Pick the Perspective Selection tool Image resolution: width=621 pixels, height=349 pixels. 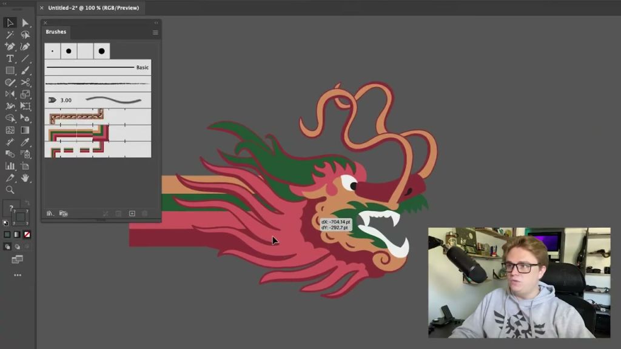pyautogui.click(x=25, y=118)
